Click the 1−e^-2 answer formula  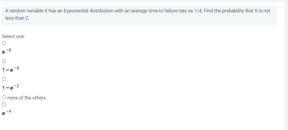click(x=11, y=87)
